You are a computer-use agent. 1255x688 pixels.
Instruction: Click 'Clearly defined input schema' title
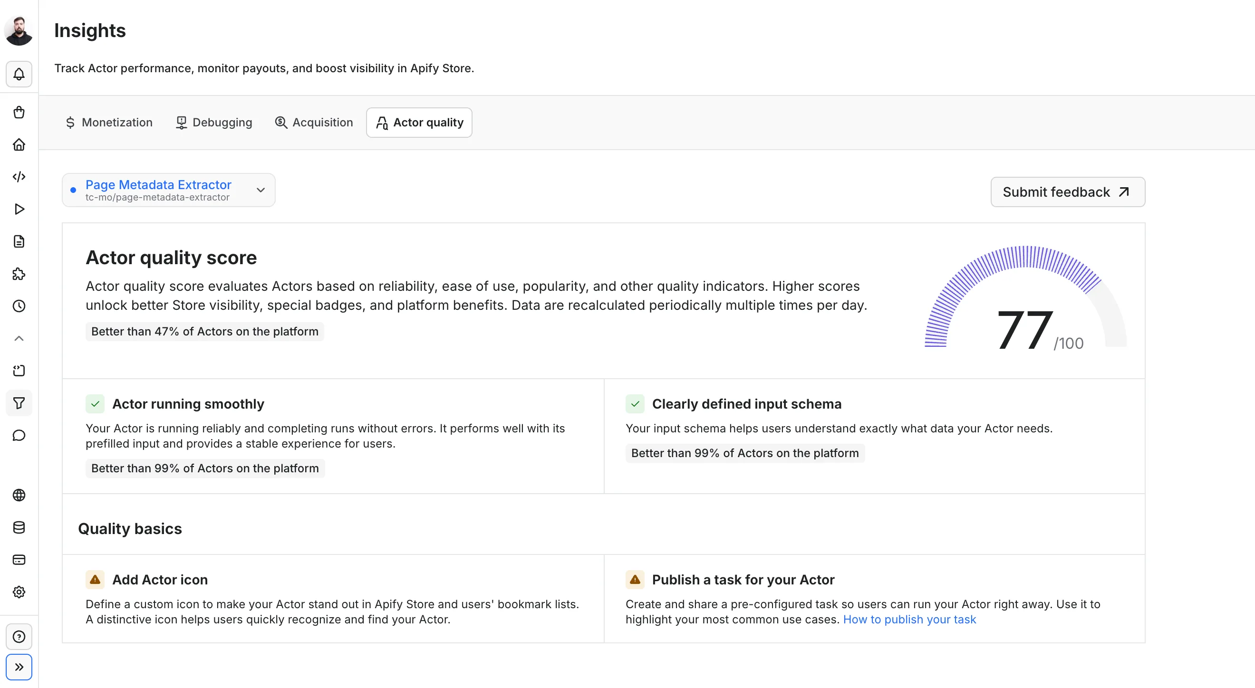(x=746, y=404)
